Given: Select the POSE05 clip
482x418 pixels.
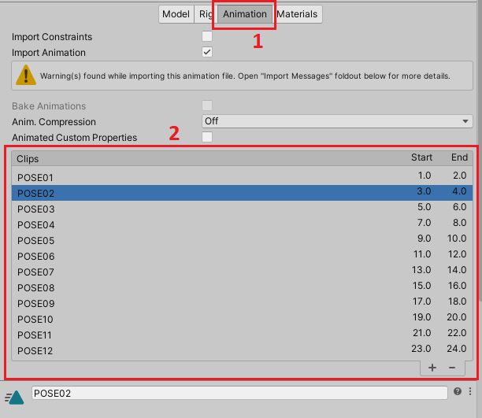Looking at the screenshot, I should [x=242, y=240].
